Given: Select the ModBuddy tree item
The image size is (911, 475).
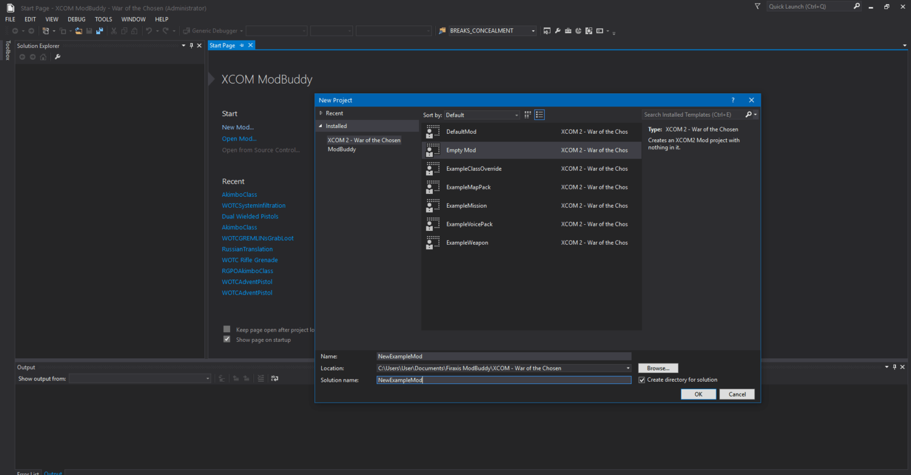Looking at the screenshot, I should [x=342, y=149].
